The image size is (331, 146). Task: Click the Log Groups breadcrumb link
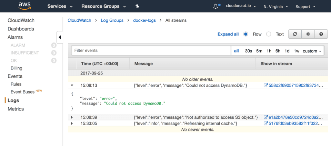tap(112, 20)
